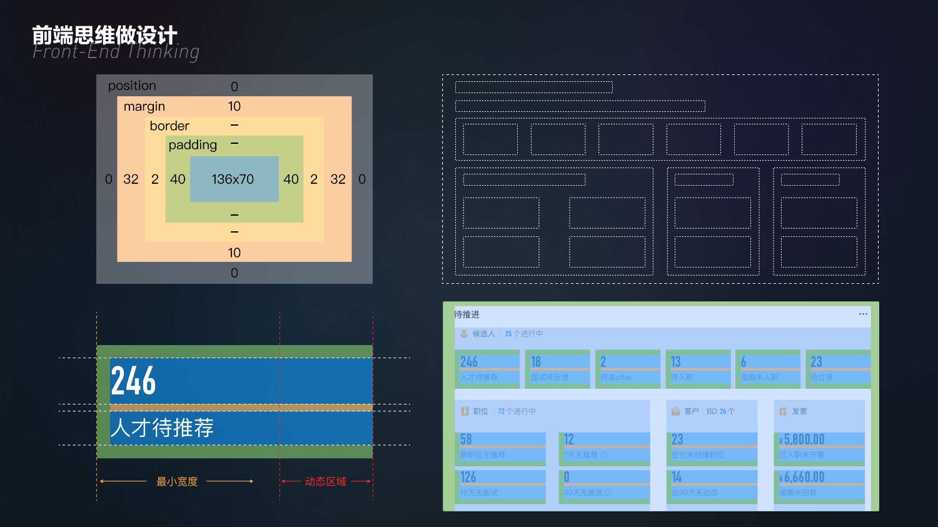Click the 发票 invoice icon
The image size is (938, 527).
click(782, 411)
